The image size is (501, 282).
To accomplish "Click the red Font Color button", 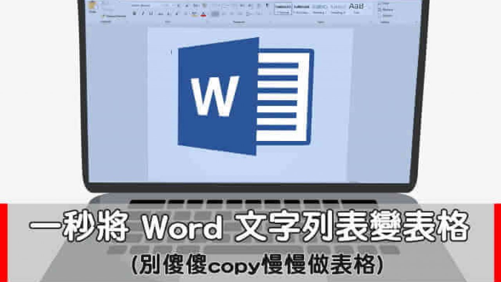I will [203, 14].
